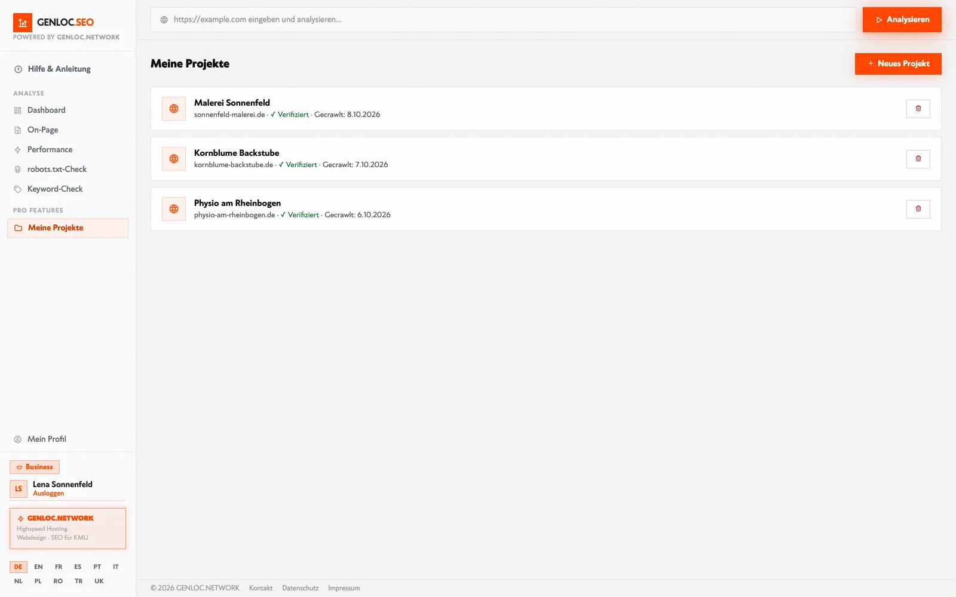Open the Malerei Sonnenfeld project title
Image resolution: width=956 pixels, height=597 pixels.
(x=232, y=103)
